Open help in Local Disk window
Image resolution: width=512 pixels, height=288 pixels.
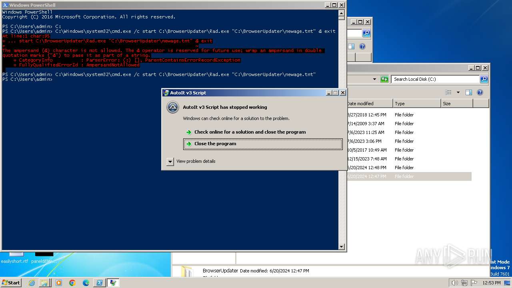click(x=480, y=92)
